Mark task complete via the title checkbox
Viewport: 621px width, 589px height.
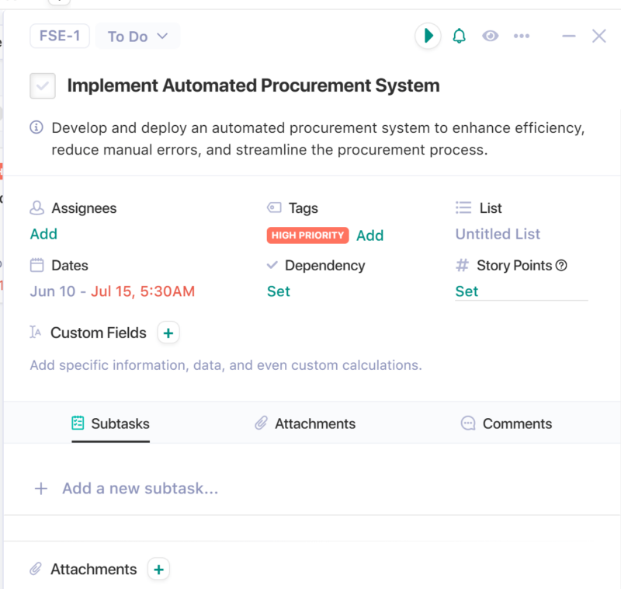click(x=43, y=85)
